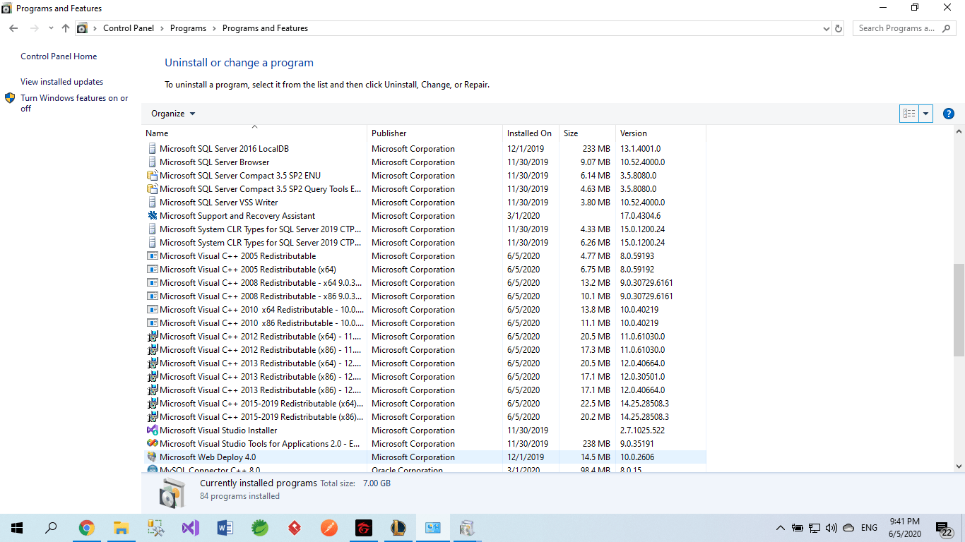Focus the Search Programs and Features box
This screenshot has height=542, width=965.
(904, 28)
